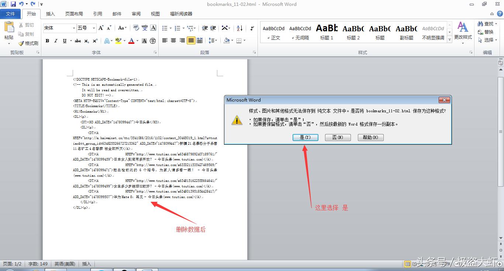Sort the text with the A-Z sort icon
Screen dimensions: 504x271
239,28
